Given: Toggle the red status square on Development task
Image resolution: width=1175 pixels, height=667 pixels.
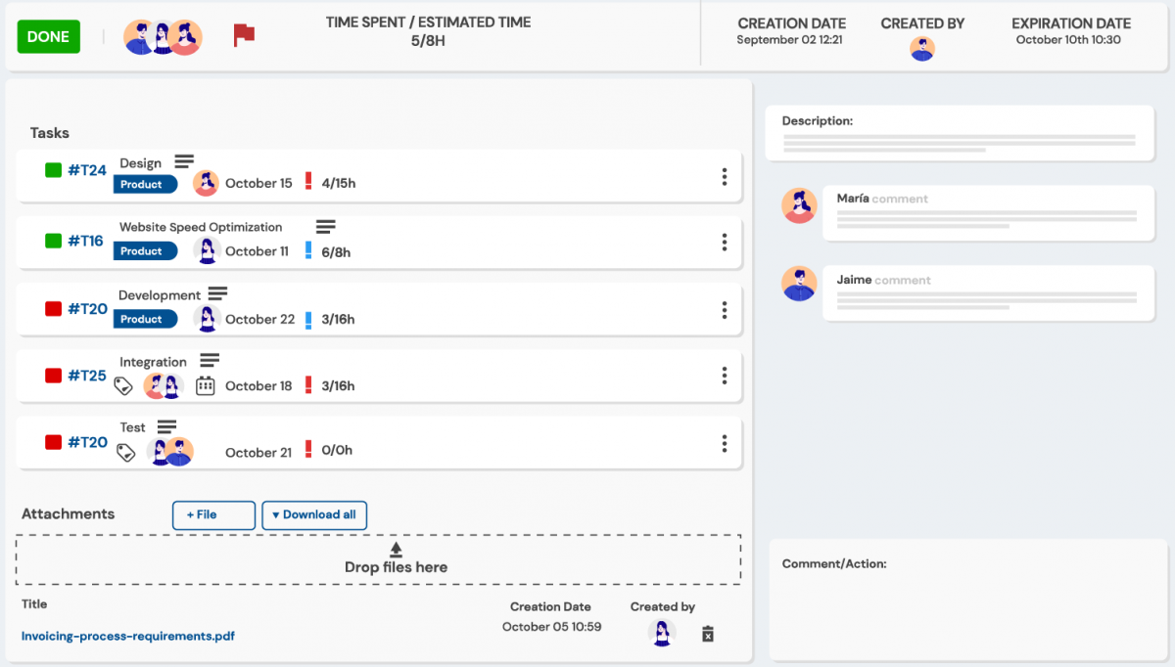Looking at the screenshot, I should 53,308.
